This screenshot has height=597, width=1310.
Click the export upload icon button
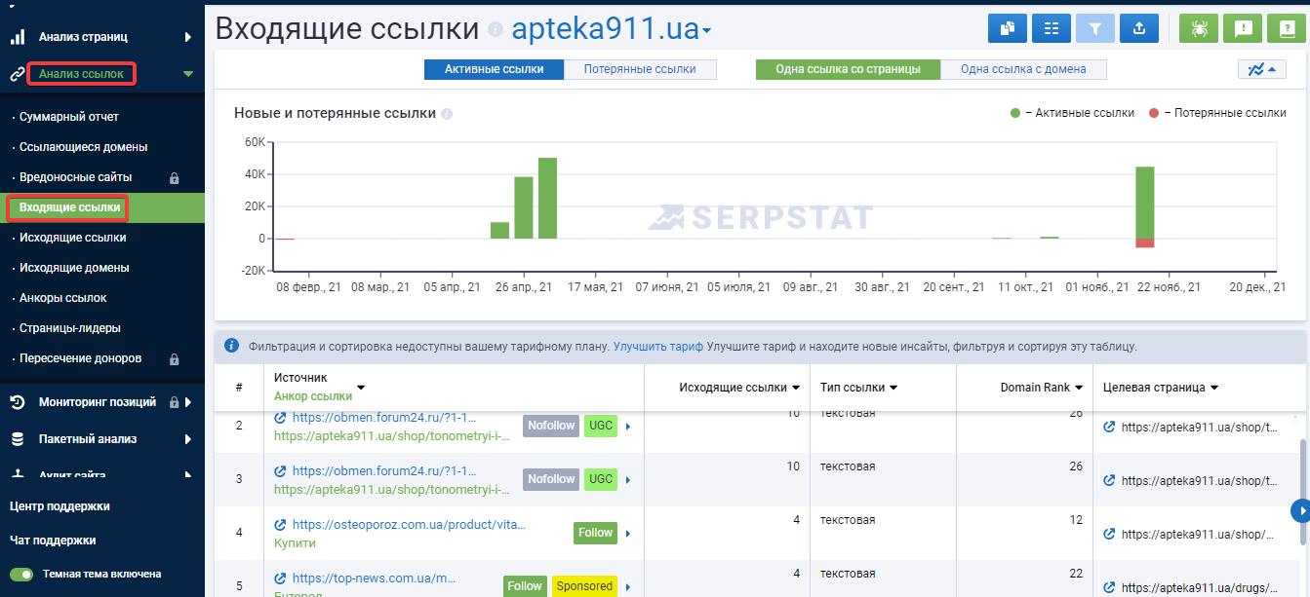tap(1139, 28)
